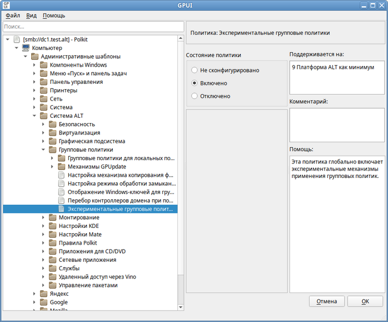Click policy document icon for Отображение Windows-ключей
The image size is (388, 322).
click(61, 192)
